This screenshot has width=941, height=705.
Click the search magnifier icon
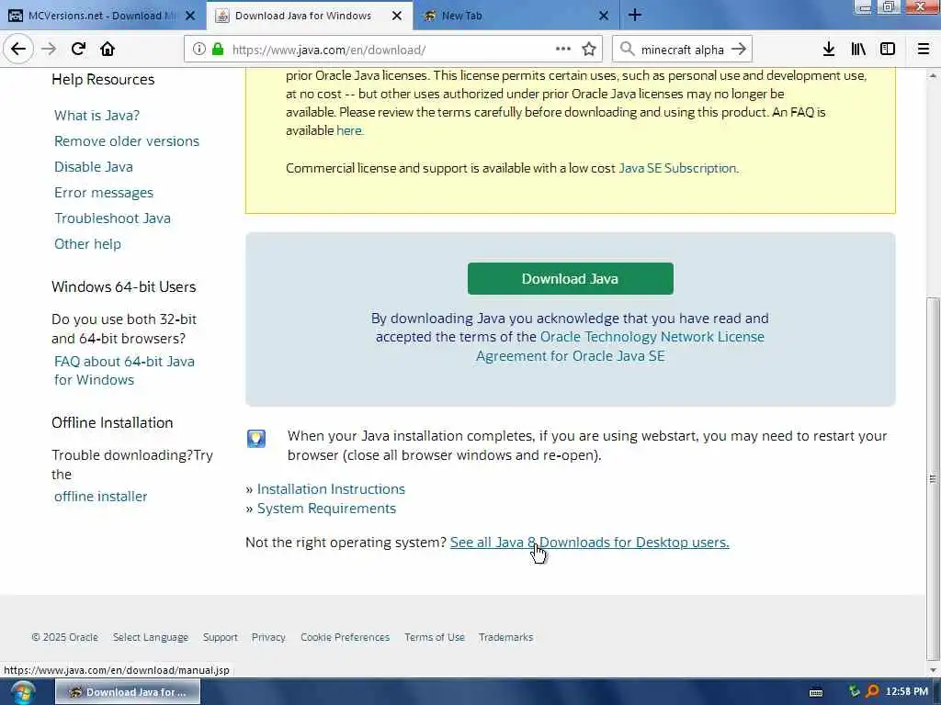627,50
